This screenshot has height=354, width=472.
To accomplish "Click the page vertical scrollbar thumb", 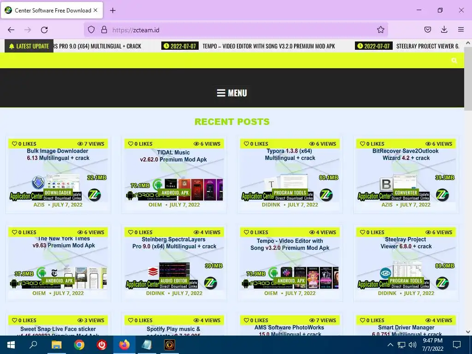I will coord(468,78).
